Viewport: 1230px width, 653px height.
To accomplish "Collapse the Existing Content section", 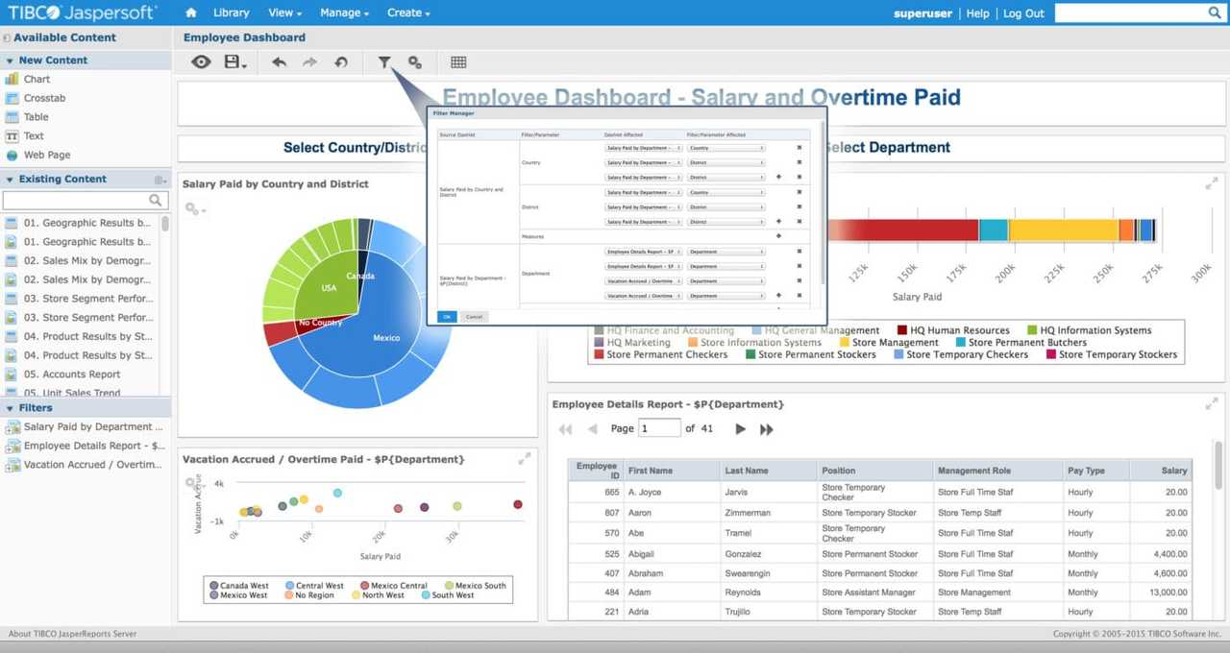I will [x=10, y=180].
